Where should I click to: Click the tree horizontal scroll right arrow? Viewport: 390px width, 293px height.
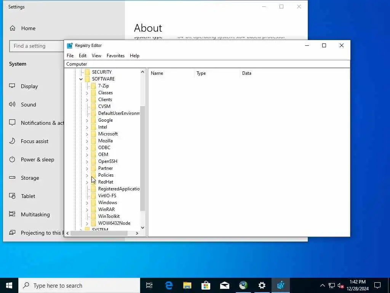(137, 233)
